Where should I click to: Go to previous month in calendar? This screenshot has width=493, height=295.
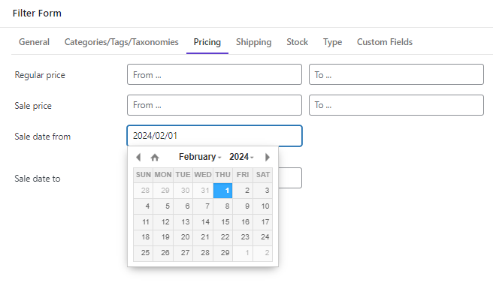click(138, 157)
